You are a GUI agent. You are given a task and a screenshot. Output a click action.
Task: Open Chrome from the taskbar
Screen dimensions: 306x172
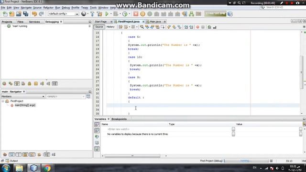click(47, 168)
